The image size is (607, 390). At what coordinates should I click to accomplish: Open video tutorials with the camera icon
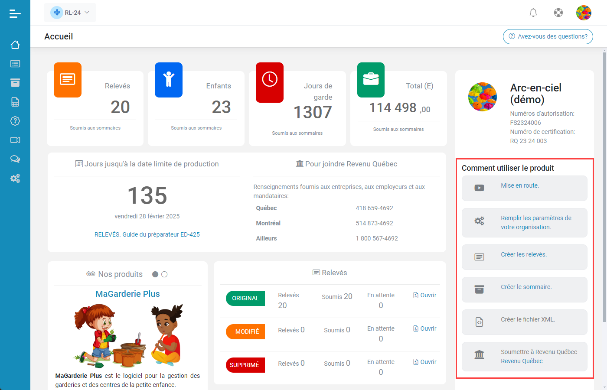point(15,140)
